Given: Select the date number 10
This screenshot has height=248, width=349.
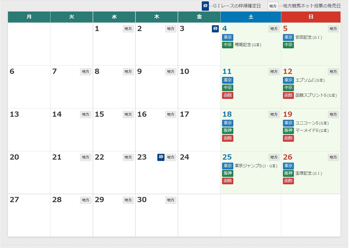Looking at the screenshot, I should click(x=185, y=71).
